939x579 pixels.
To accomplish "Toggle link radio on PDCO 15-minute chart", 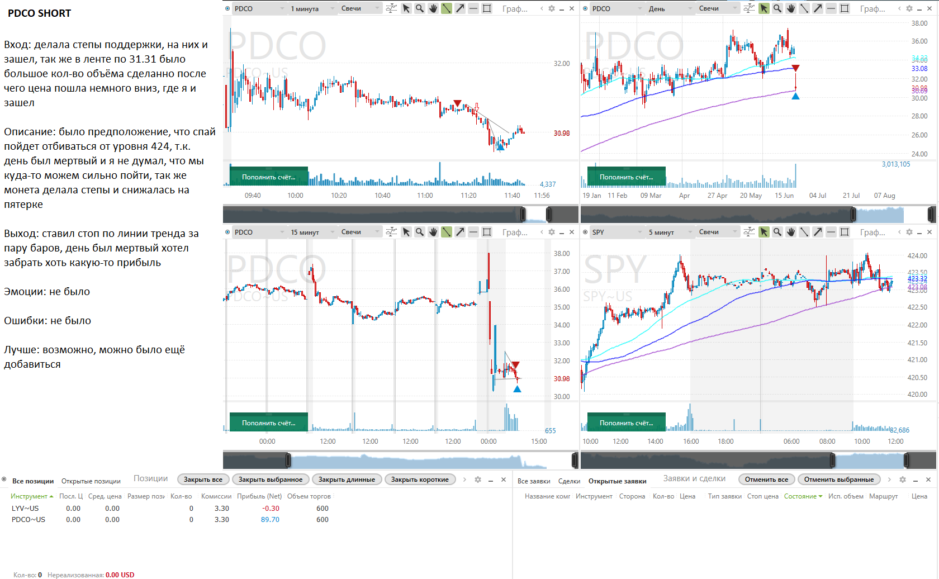I will pos(227,232).
